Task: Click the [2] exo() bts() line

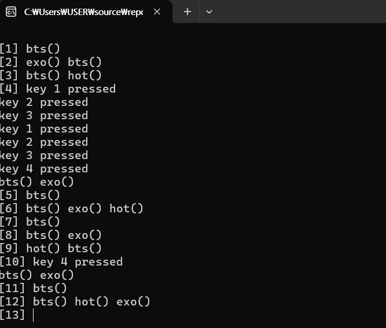Action: [x=51, y=62]
